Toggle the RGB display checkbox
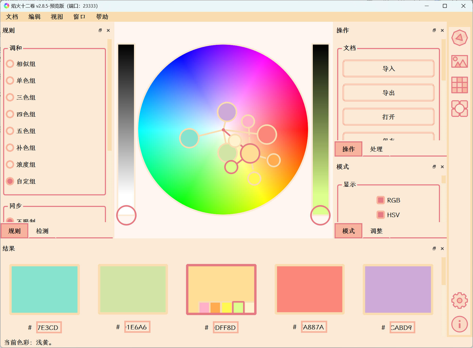The image size is (473, 348). pyautogui.click(x=380, y=200)
